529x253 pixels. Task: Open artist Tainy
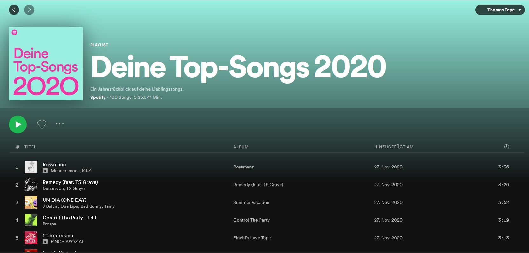[109, 206]
